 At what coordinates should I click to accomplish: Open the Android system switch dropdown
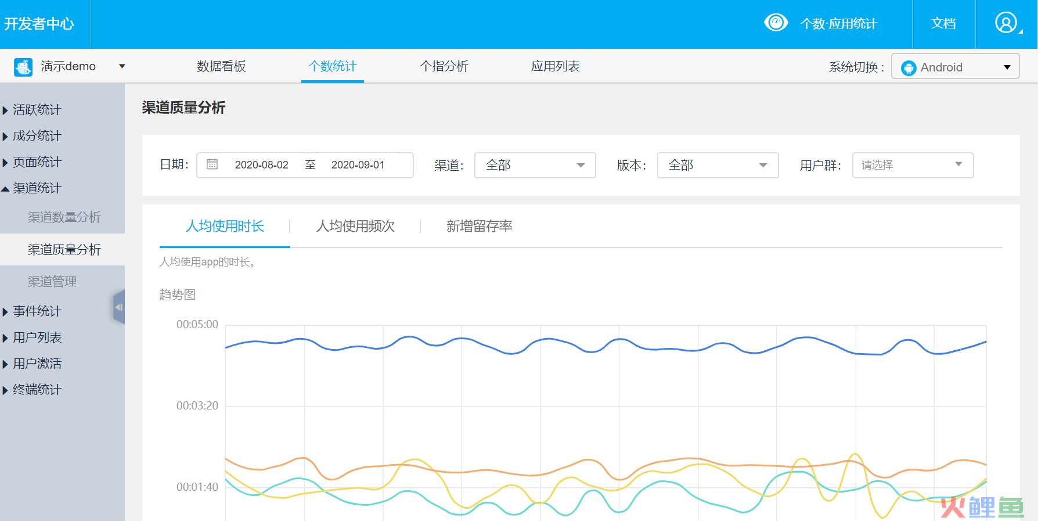(x=955, y=67)
